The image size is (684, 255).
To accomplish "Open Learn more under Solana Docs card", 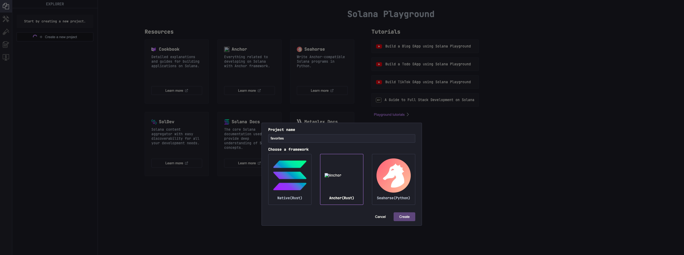I will [x=243, y=163].
